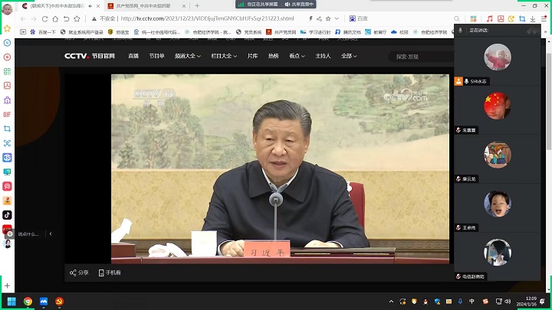Click 手机看 button below video
Image resolution: width=552 pixels, height=310 pixels.
[x=110, y=272]
